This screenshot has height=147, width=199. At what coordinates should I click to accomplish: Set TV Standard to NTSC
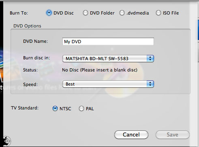point(55,108)
